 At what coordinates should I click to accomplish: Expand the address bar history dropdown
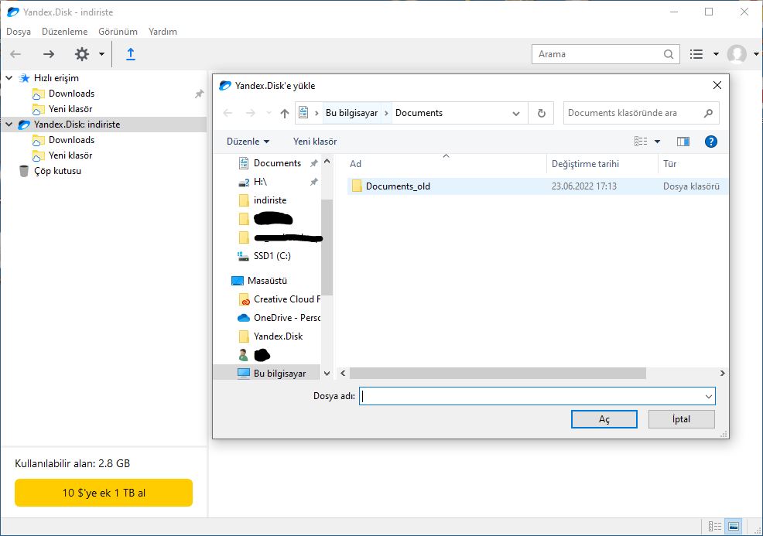point(516,114)
